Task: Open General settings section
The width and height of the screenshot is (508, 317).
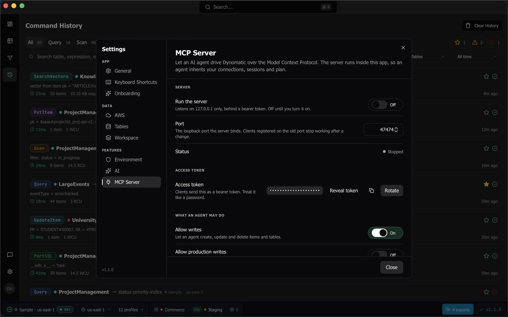Action: point(131,71)
